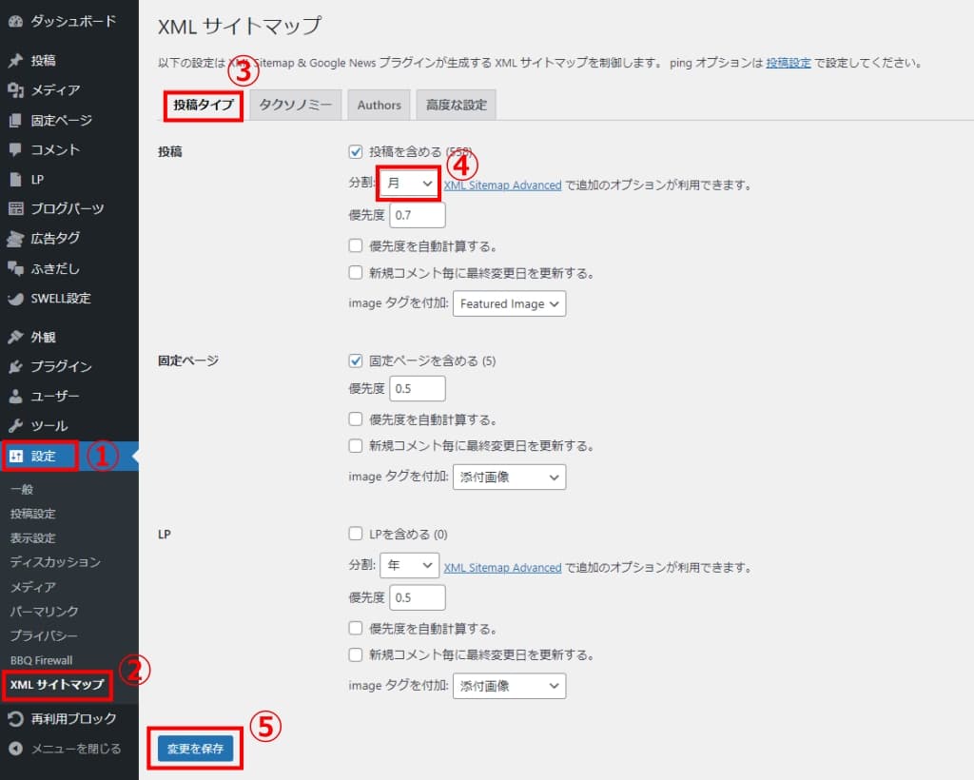Screen dimensions: 974x780
Task: Click the SWELL設定 logo icon
Action: tap(15, 298)
